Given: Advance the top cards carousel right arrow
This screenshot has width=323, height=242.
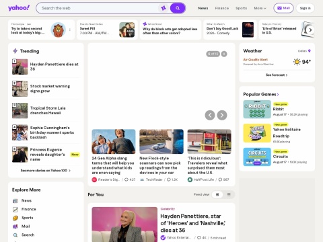Looking at the screenshot, I should [x=310, y=30].
